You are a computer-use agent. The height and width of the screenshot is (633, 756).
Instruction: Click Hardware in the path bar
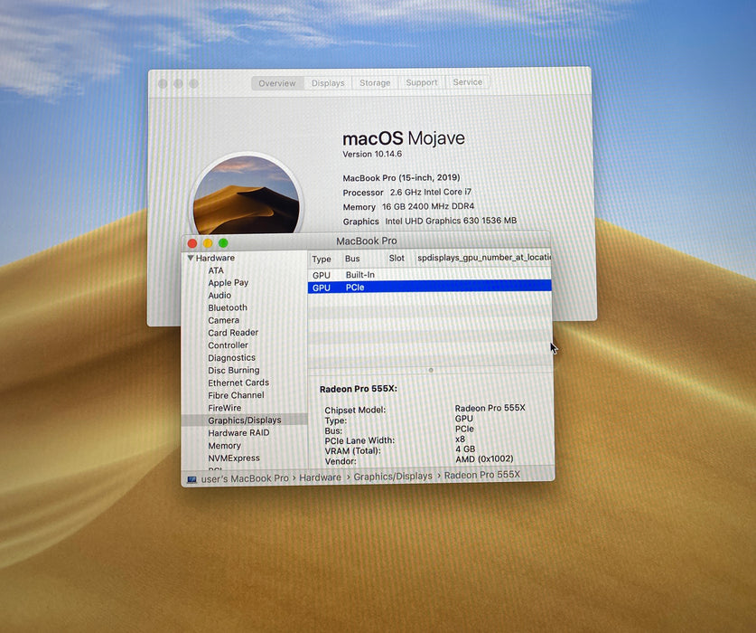point(320,477)
